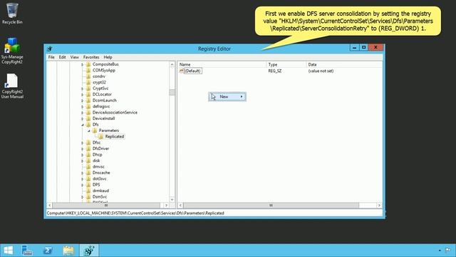Click the Windows Start button
This screenshot has width=456, height=257.
pos(8,251)
